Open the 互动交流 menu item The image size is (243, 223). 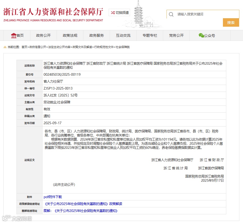coord(123,36)
